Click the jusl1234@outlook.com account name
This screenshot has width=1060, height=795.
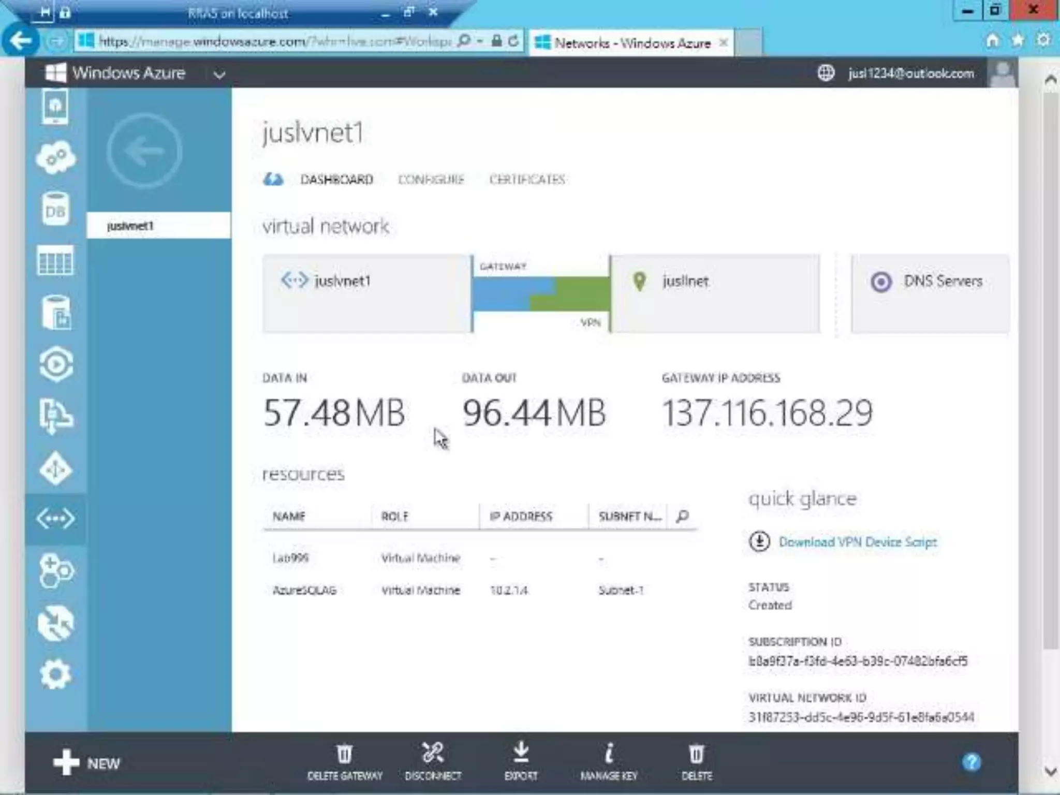pyautogui.click(x=910, y=73)
